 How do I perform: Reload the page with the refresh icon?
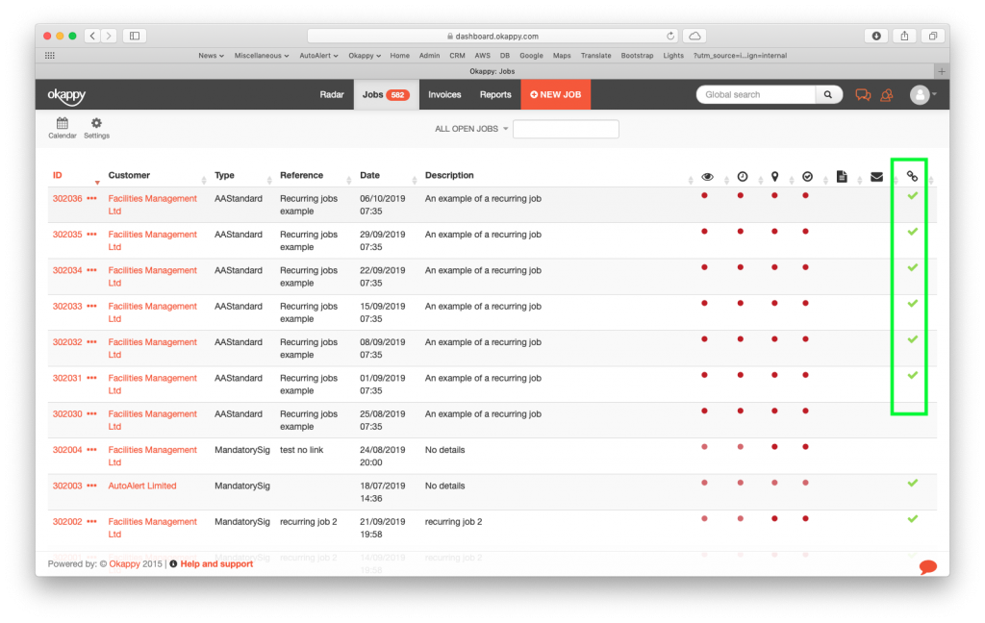[670, 36]
